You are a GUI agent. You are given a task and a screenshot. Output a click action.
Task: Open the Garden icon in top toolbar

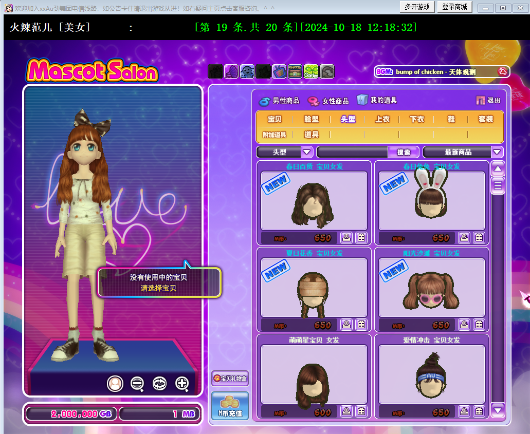coord(311,71)
